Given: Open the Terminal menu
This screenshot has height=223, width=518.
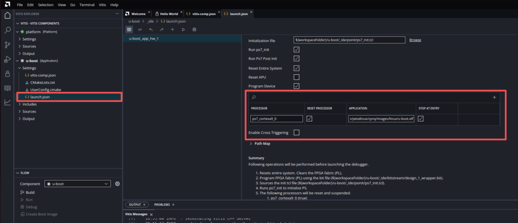Looking at the screenshot, I should coord(87,5).
